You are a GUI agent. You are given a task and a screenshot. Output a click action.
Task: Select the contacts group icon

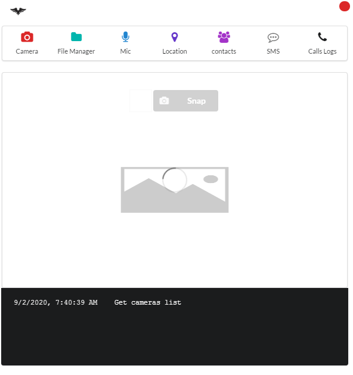(224, 37)
